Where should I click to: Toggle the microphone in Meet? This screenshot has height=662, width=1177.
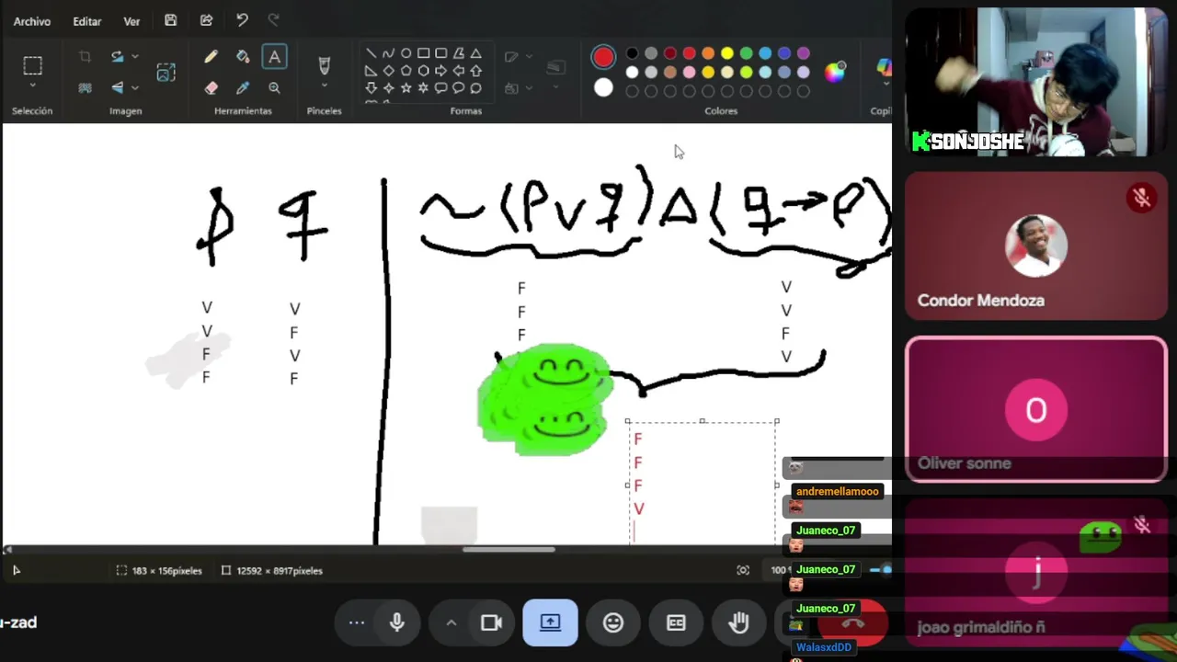pos(397,622)
